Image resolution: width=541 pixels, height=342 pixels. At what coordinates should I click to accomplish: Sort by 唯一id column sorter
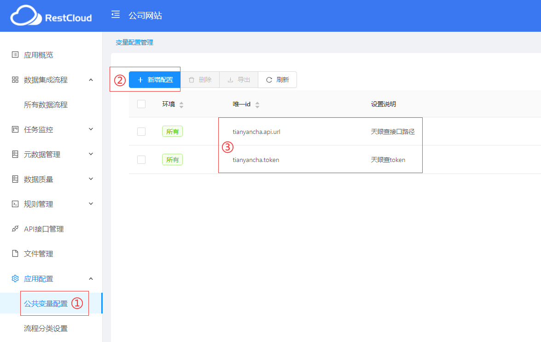click(257, 104)
